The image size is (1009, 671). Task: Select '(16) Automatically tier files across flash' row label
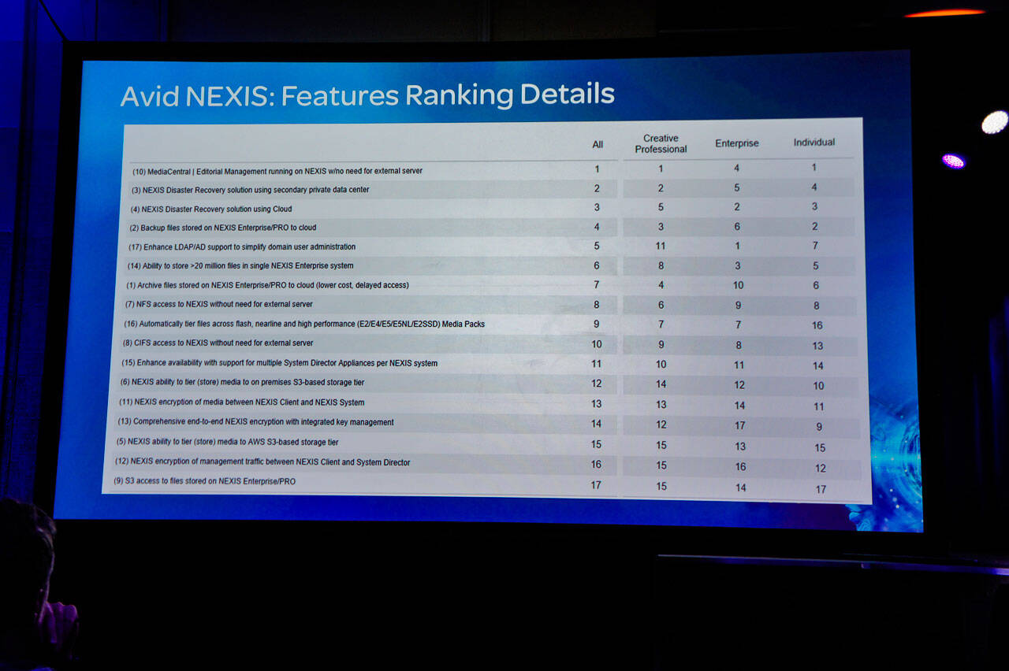[x=303, y=324]
